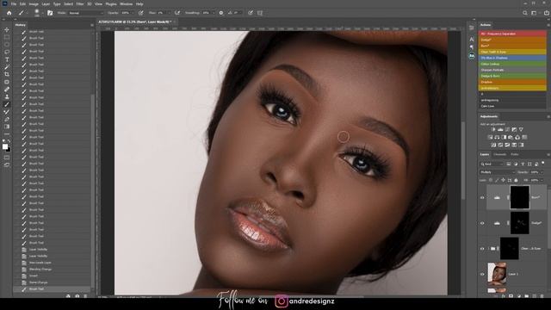Add a Black & White adjustment
Image resolution: width=551 pixels, height=310 pixels.
point(504,137)
